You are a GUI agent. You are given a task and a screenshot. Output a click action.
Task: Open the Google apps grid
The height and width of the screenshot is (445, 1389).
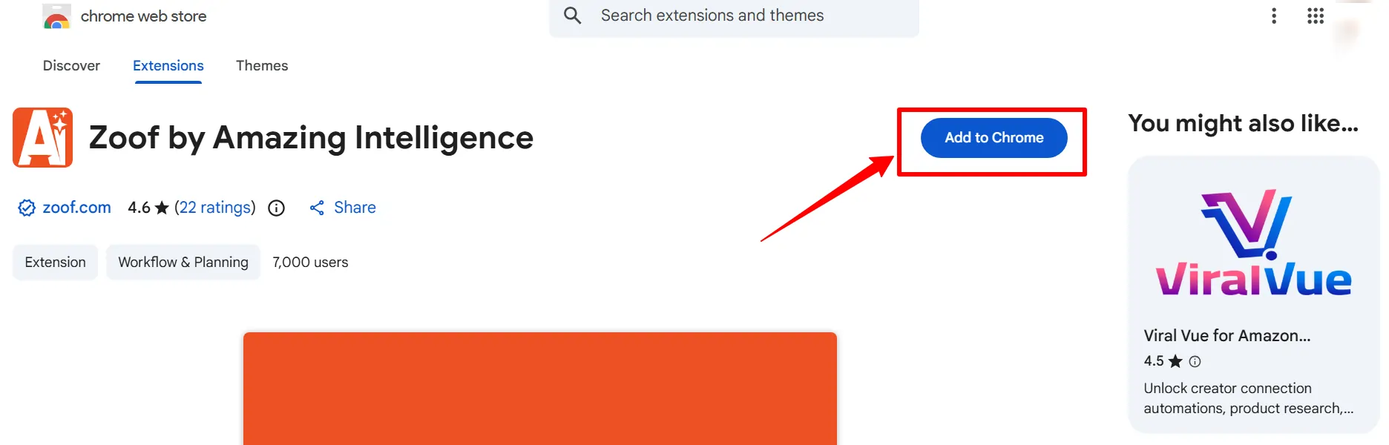(x=1314, y=16)
